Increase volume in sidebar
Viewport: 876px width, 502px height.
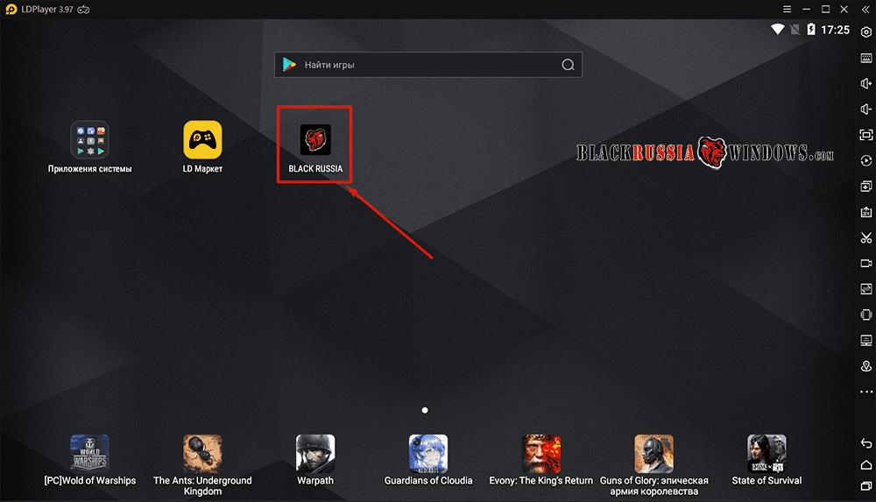coord(866,84)
